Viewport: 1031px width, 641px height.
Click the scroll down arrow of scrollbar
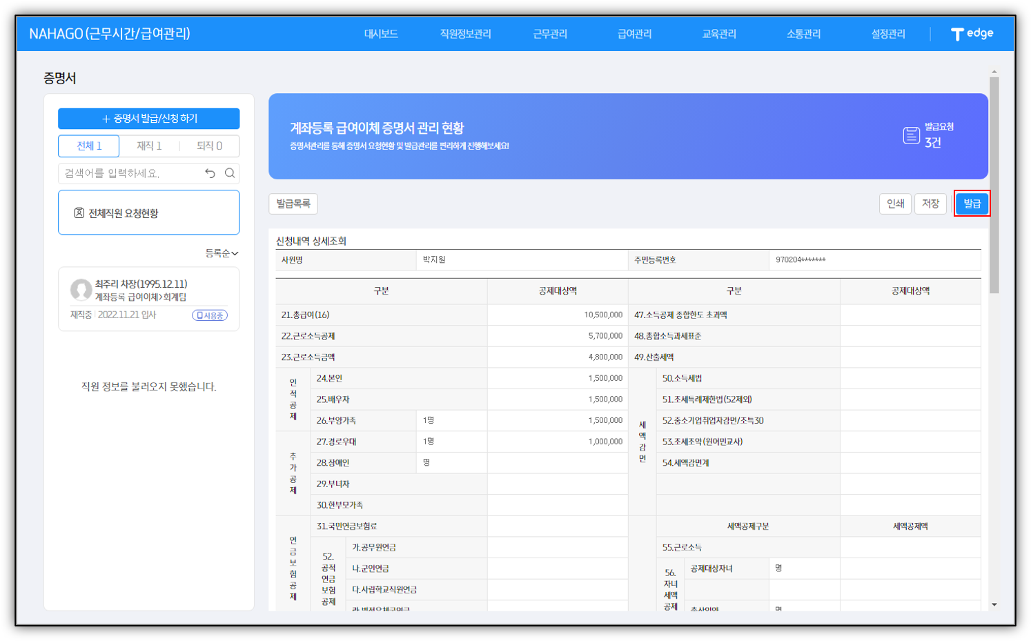(x=994, y=604)
